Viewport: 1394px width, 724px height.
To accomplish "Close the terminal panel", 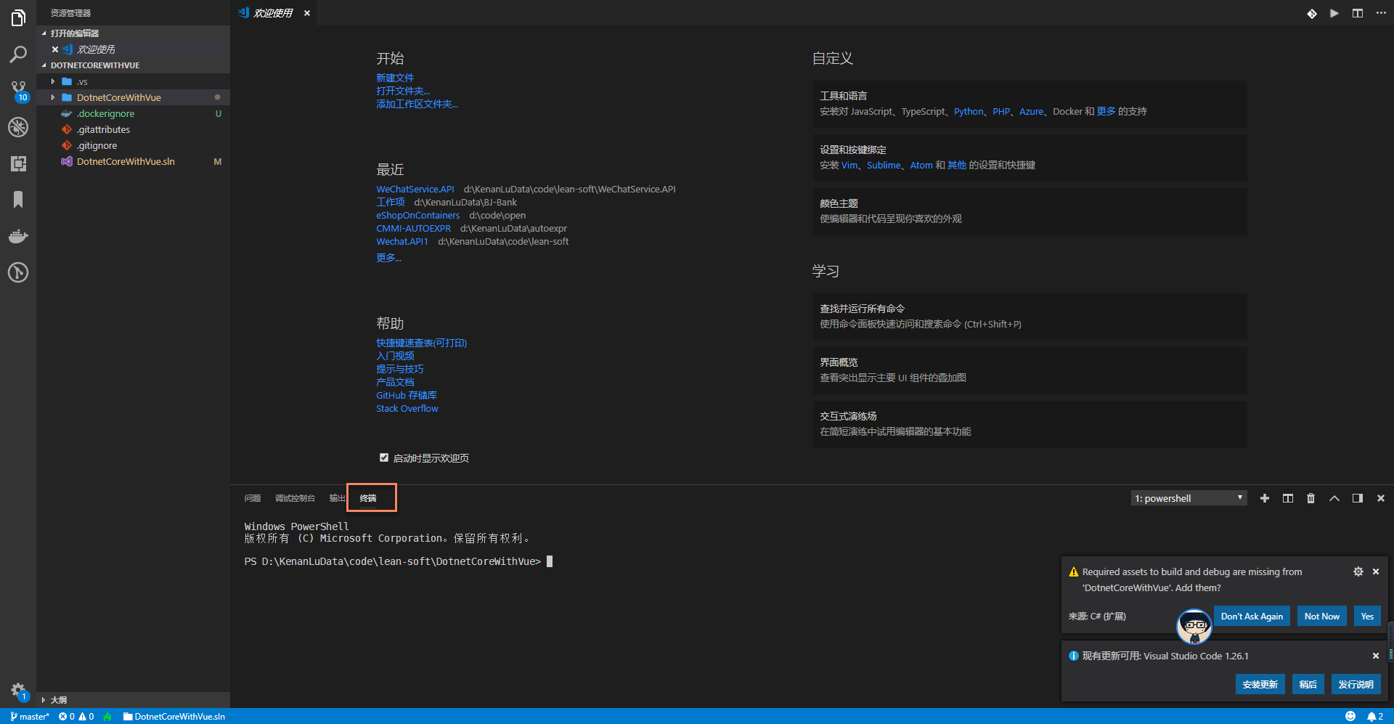I will (x=1381, y=498).
